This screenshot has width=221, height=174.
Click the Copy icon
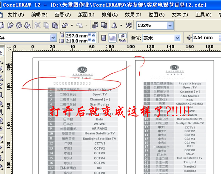[x=46, y=25]
